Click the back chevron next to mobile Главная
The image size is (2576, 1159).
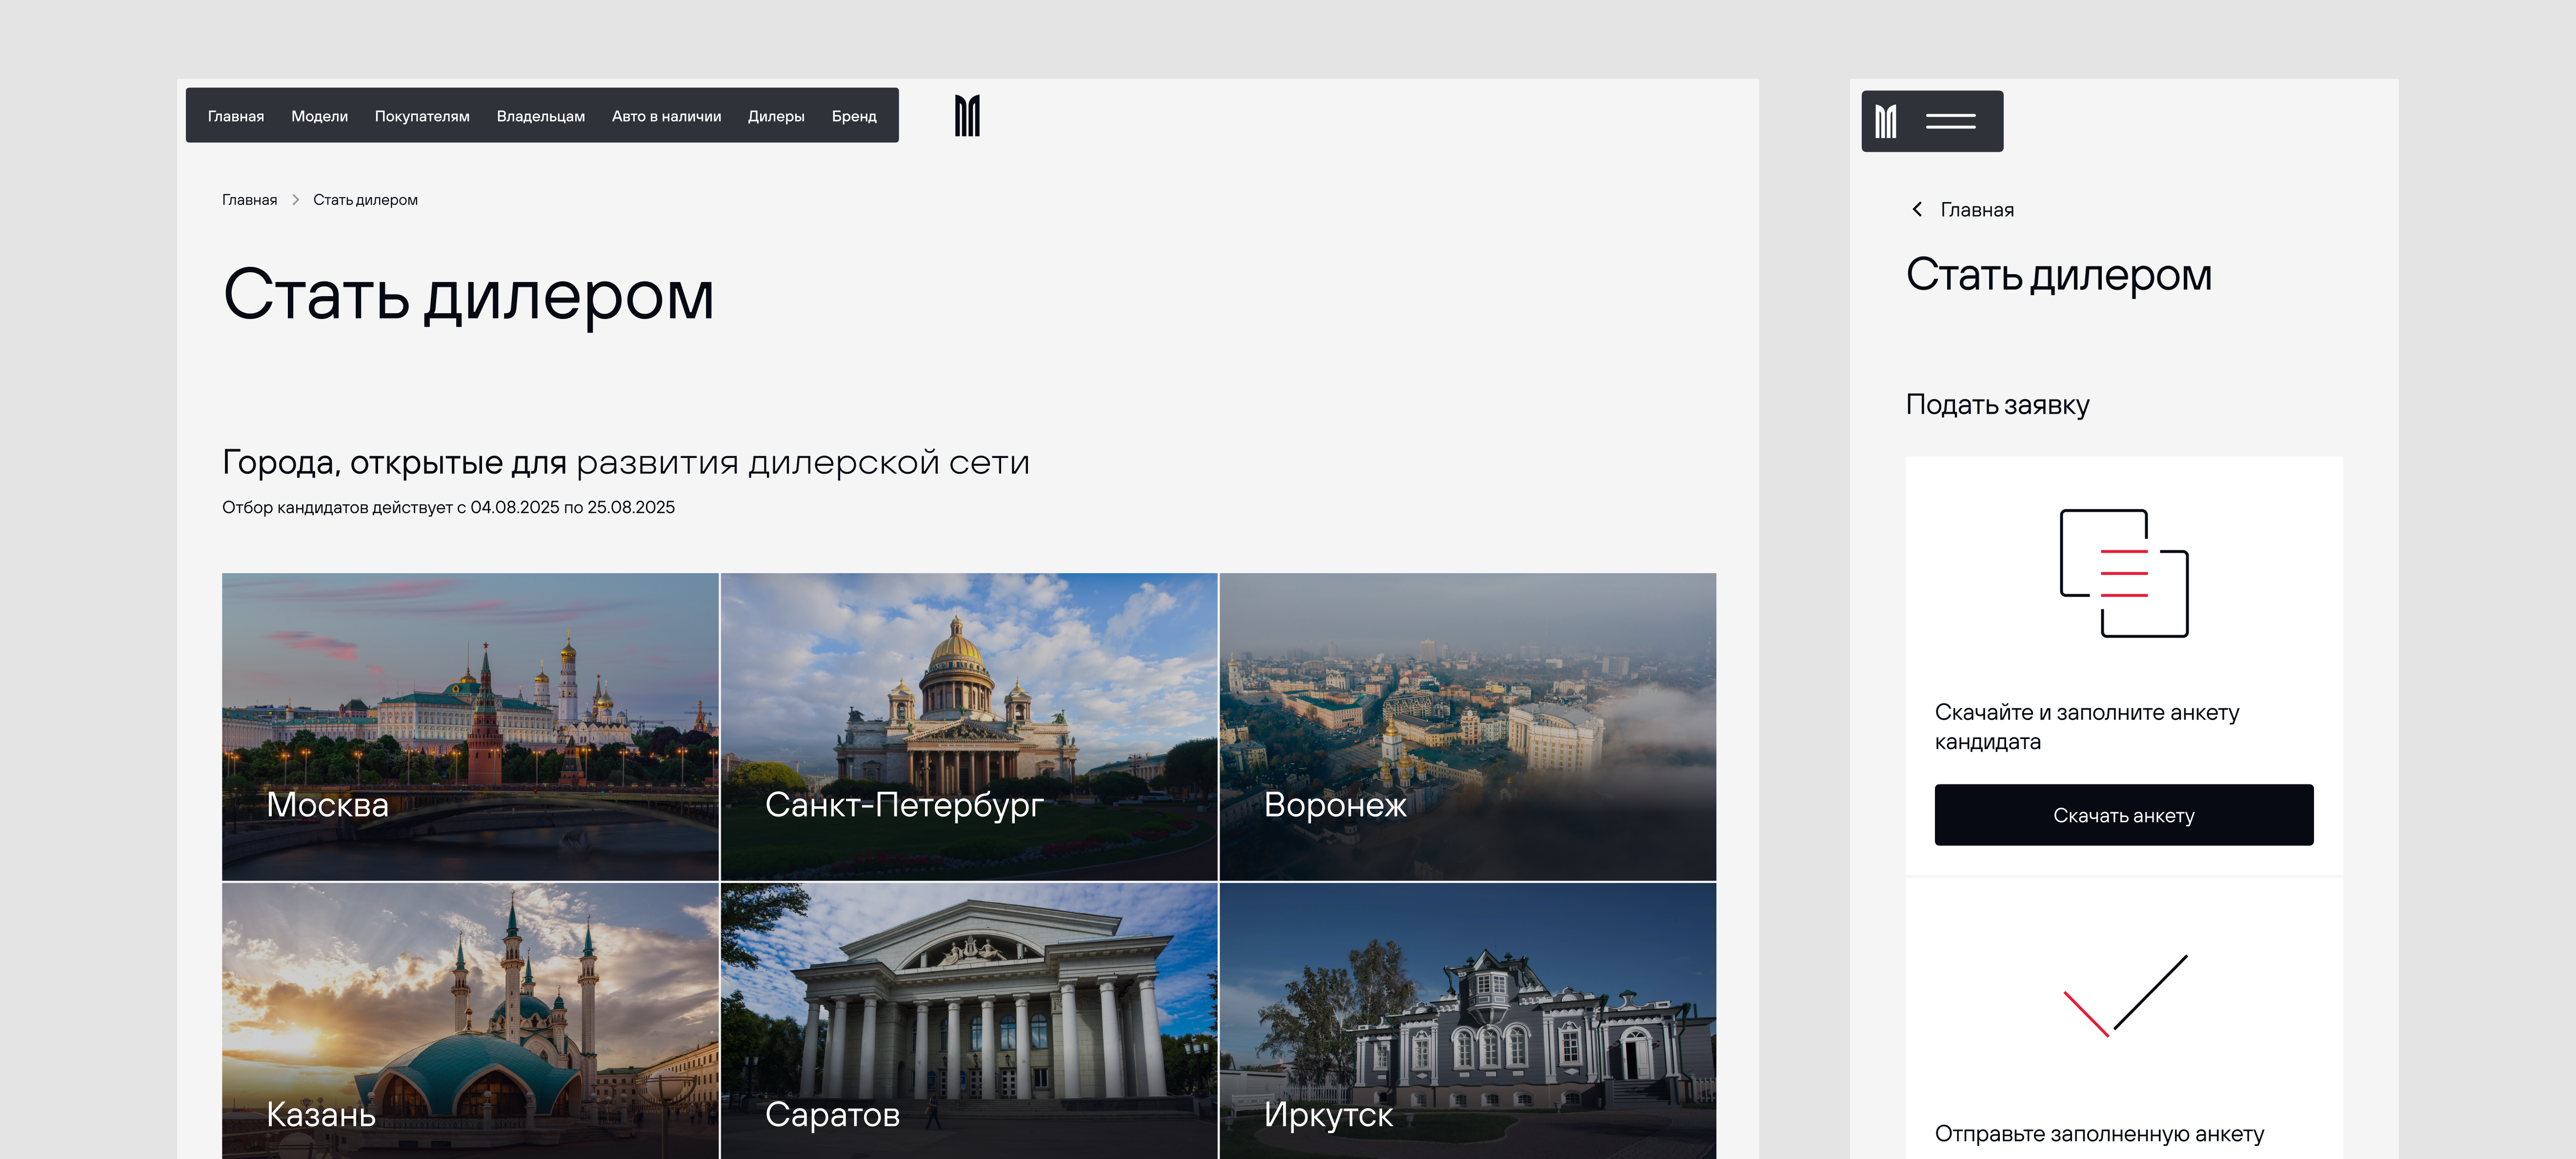(1917, 209)
